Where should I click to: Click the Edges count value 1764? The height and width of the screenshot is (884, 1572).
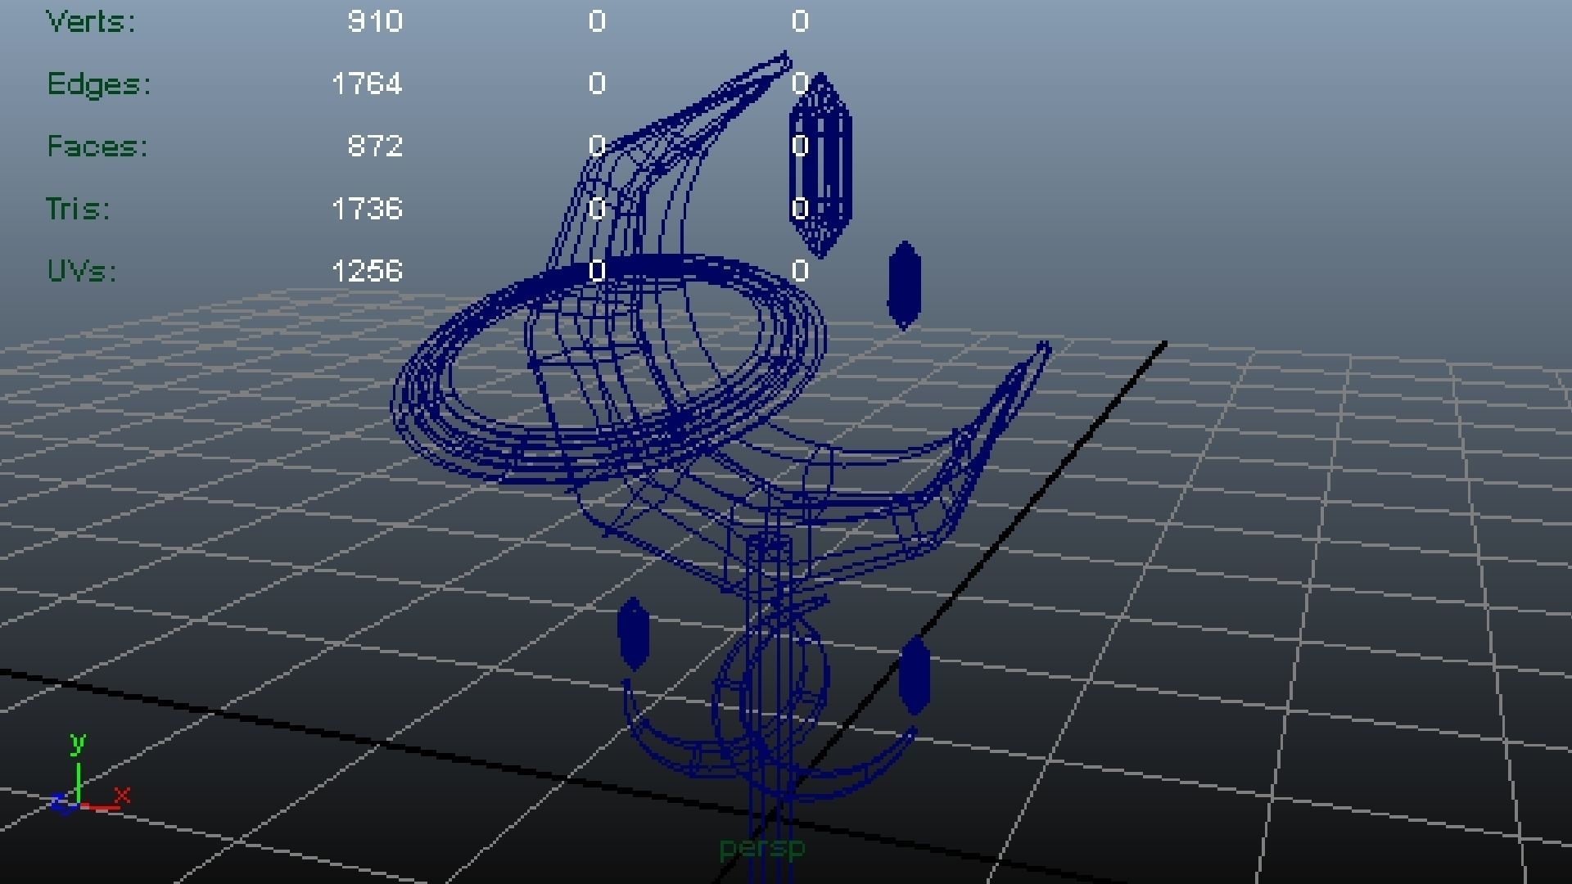click(x=367, y=83)
